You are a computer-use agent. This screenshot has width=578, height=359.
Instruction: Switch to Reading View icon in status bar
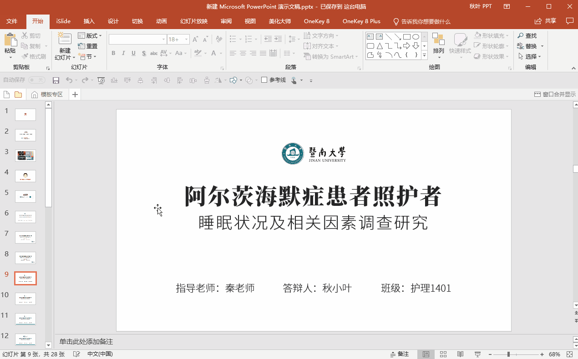[460, 354]
